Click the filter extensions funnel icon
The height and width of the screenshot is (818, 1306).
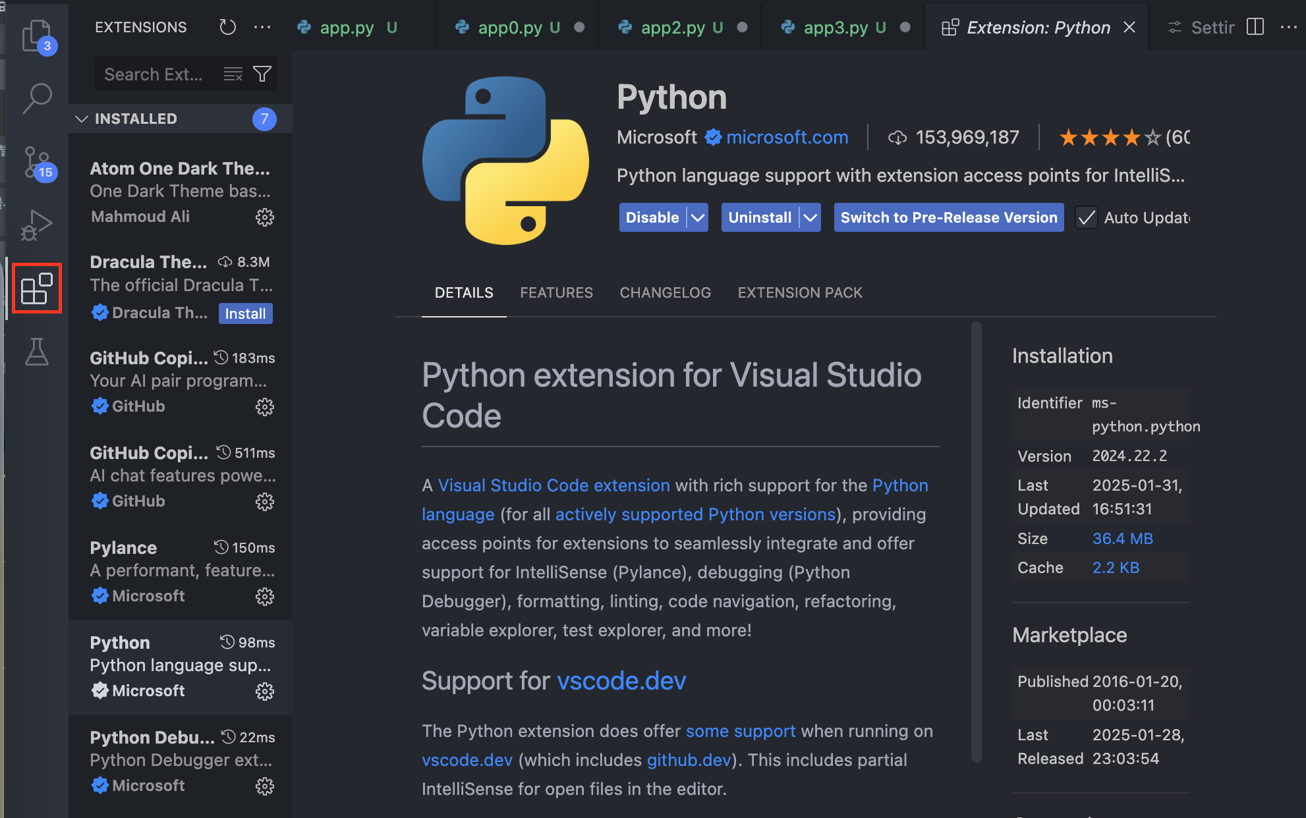262,74
